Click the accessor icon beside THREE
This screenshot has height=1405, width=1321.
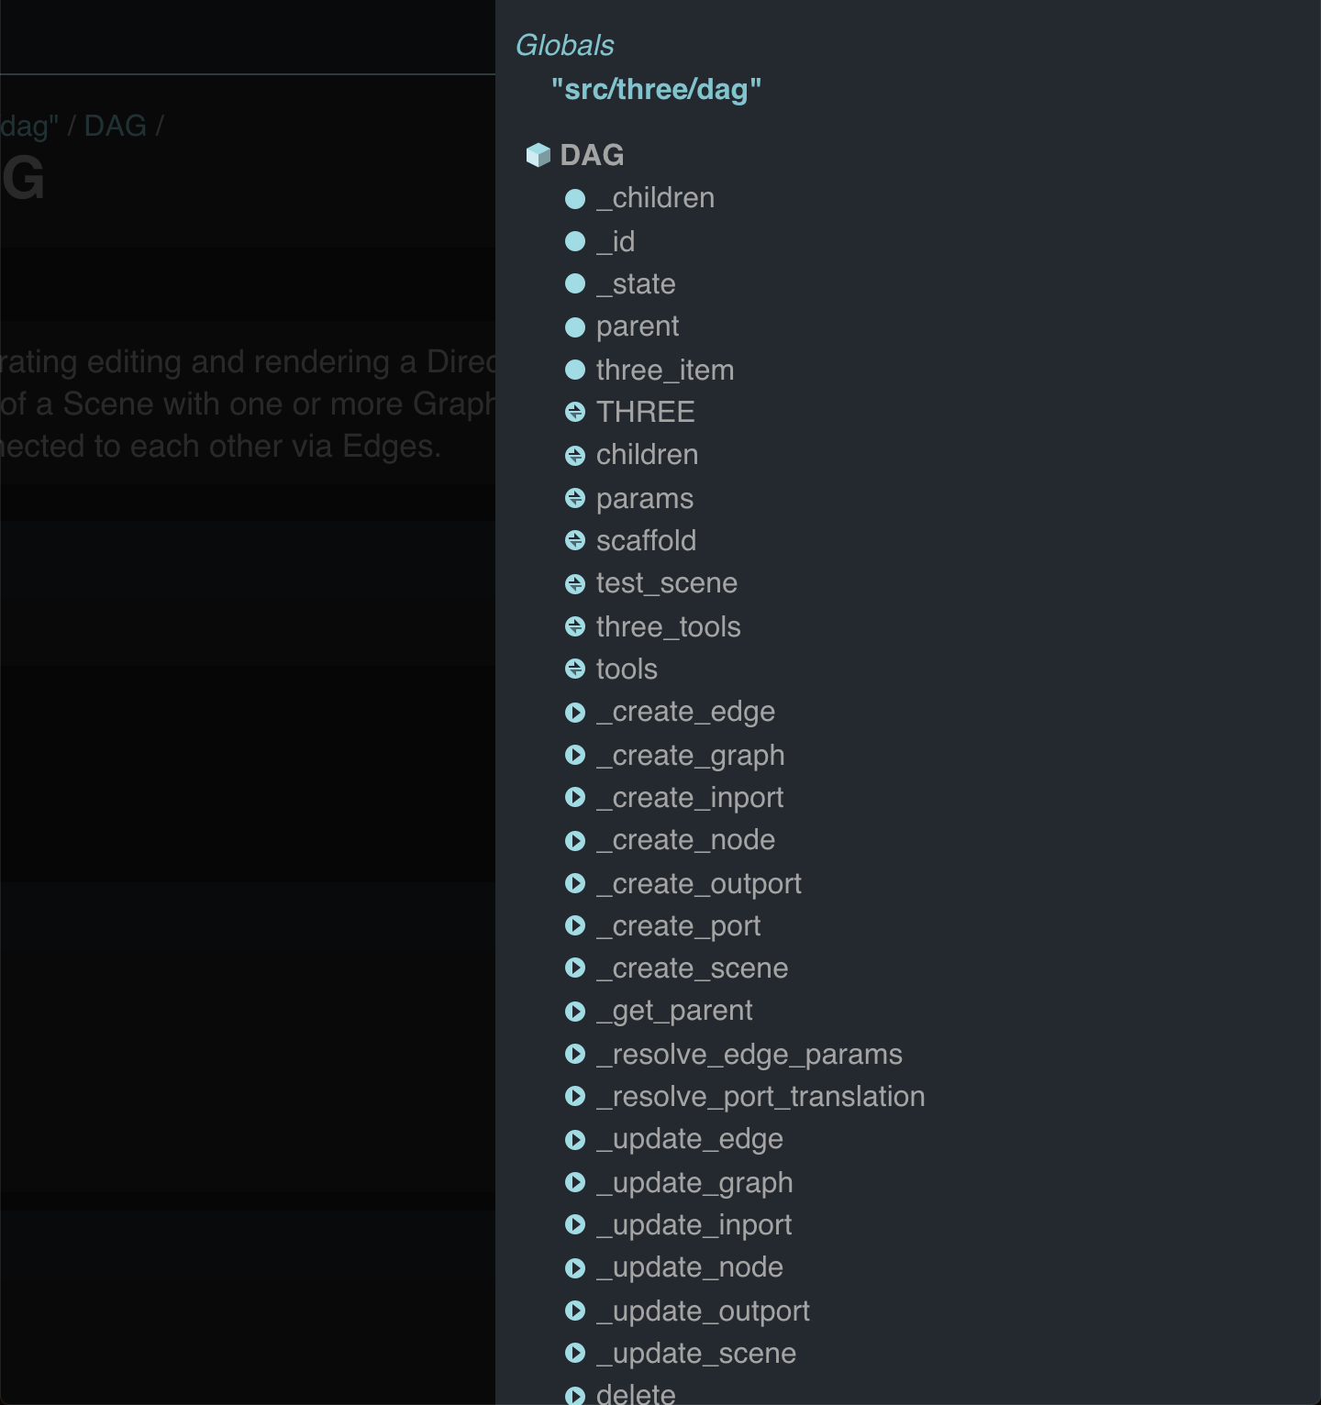coord(576,412)
